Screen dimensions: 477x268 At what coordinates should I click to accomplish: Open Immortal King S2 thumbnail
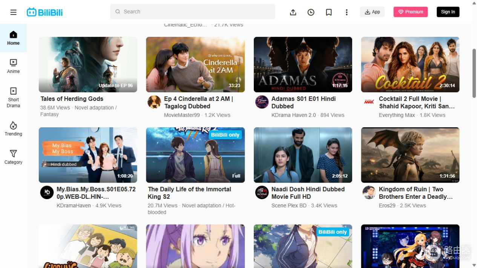(195, 155)
